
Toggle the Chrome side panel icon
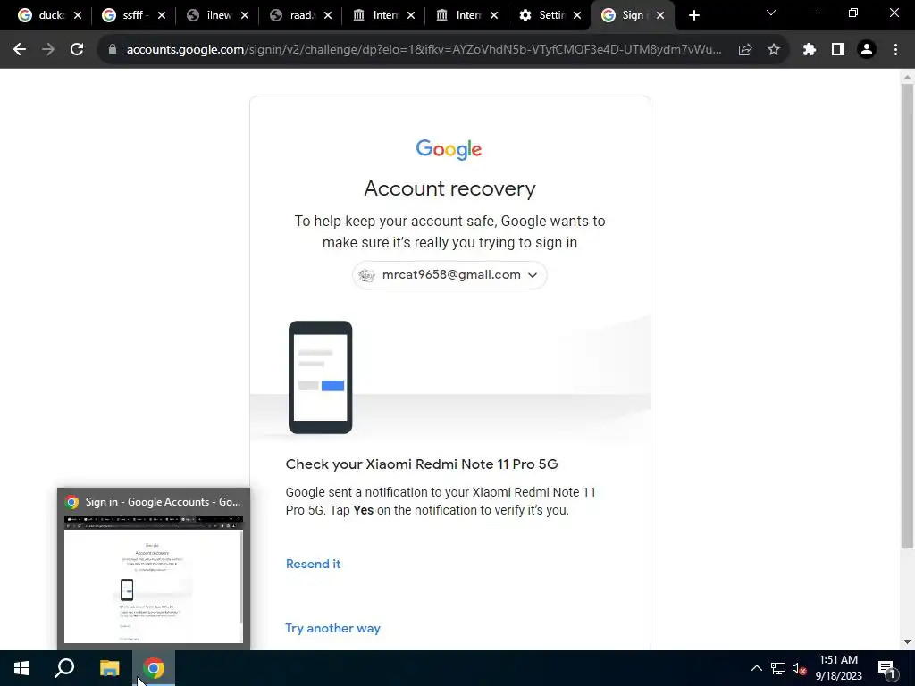click(838, 50)
